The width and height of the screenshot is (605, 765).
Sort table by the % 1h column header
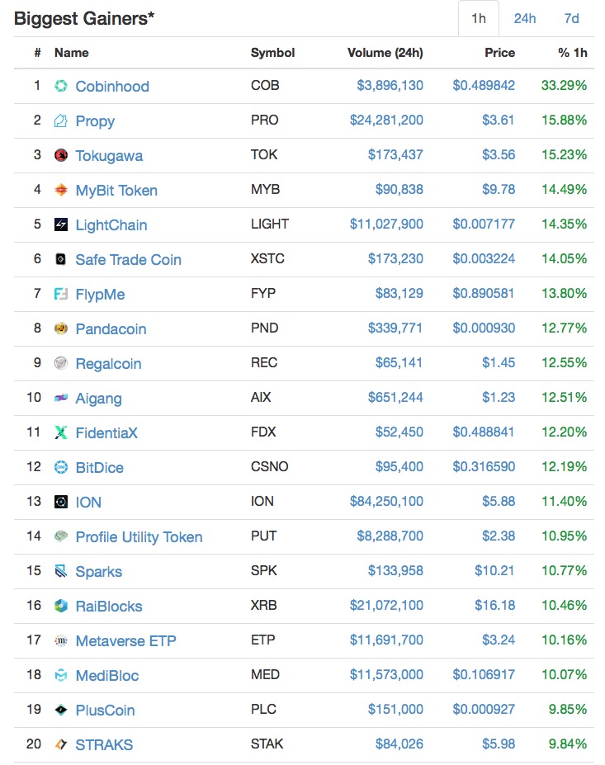coord(573,53)
